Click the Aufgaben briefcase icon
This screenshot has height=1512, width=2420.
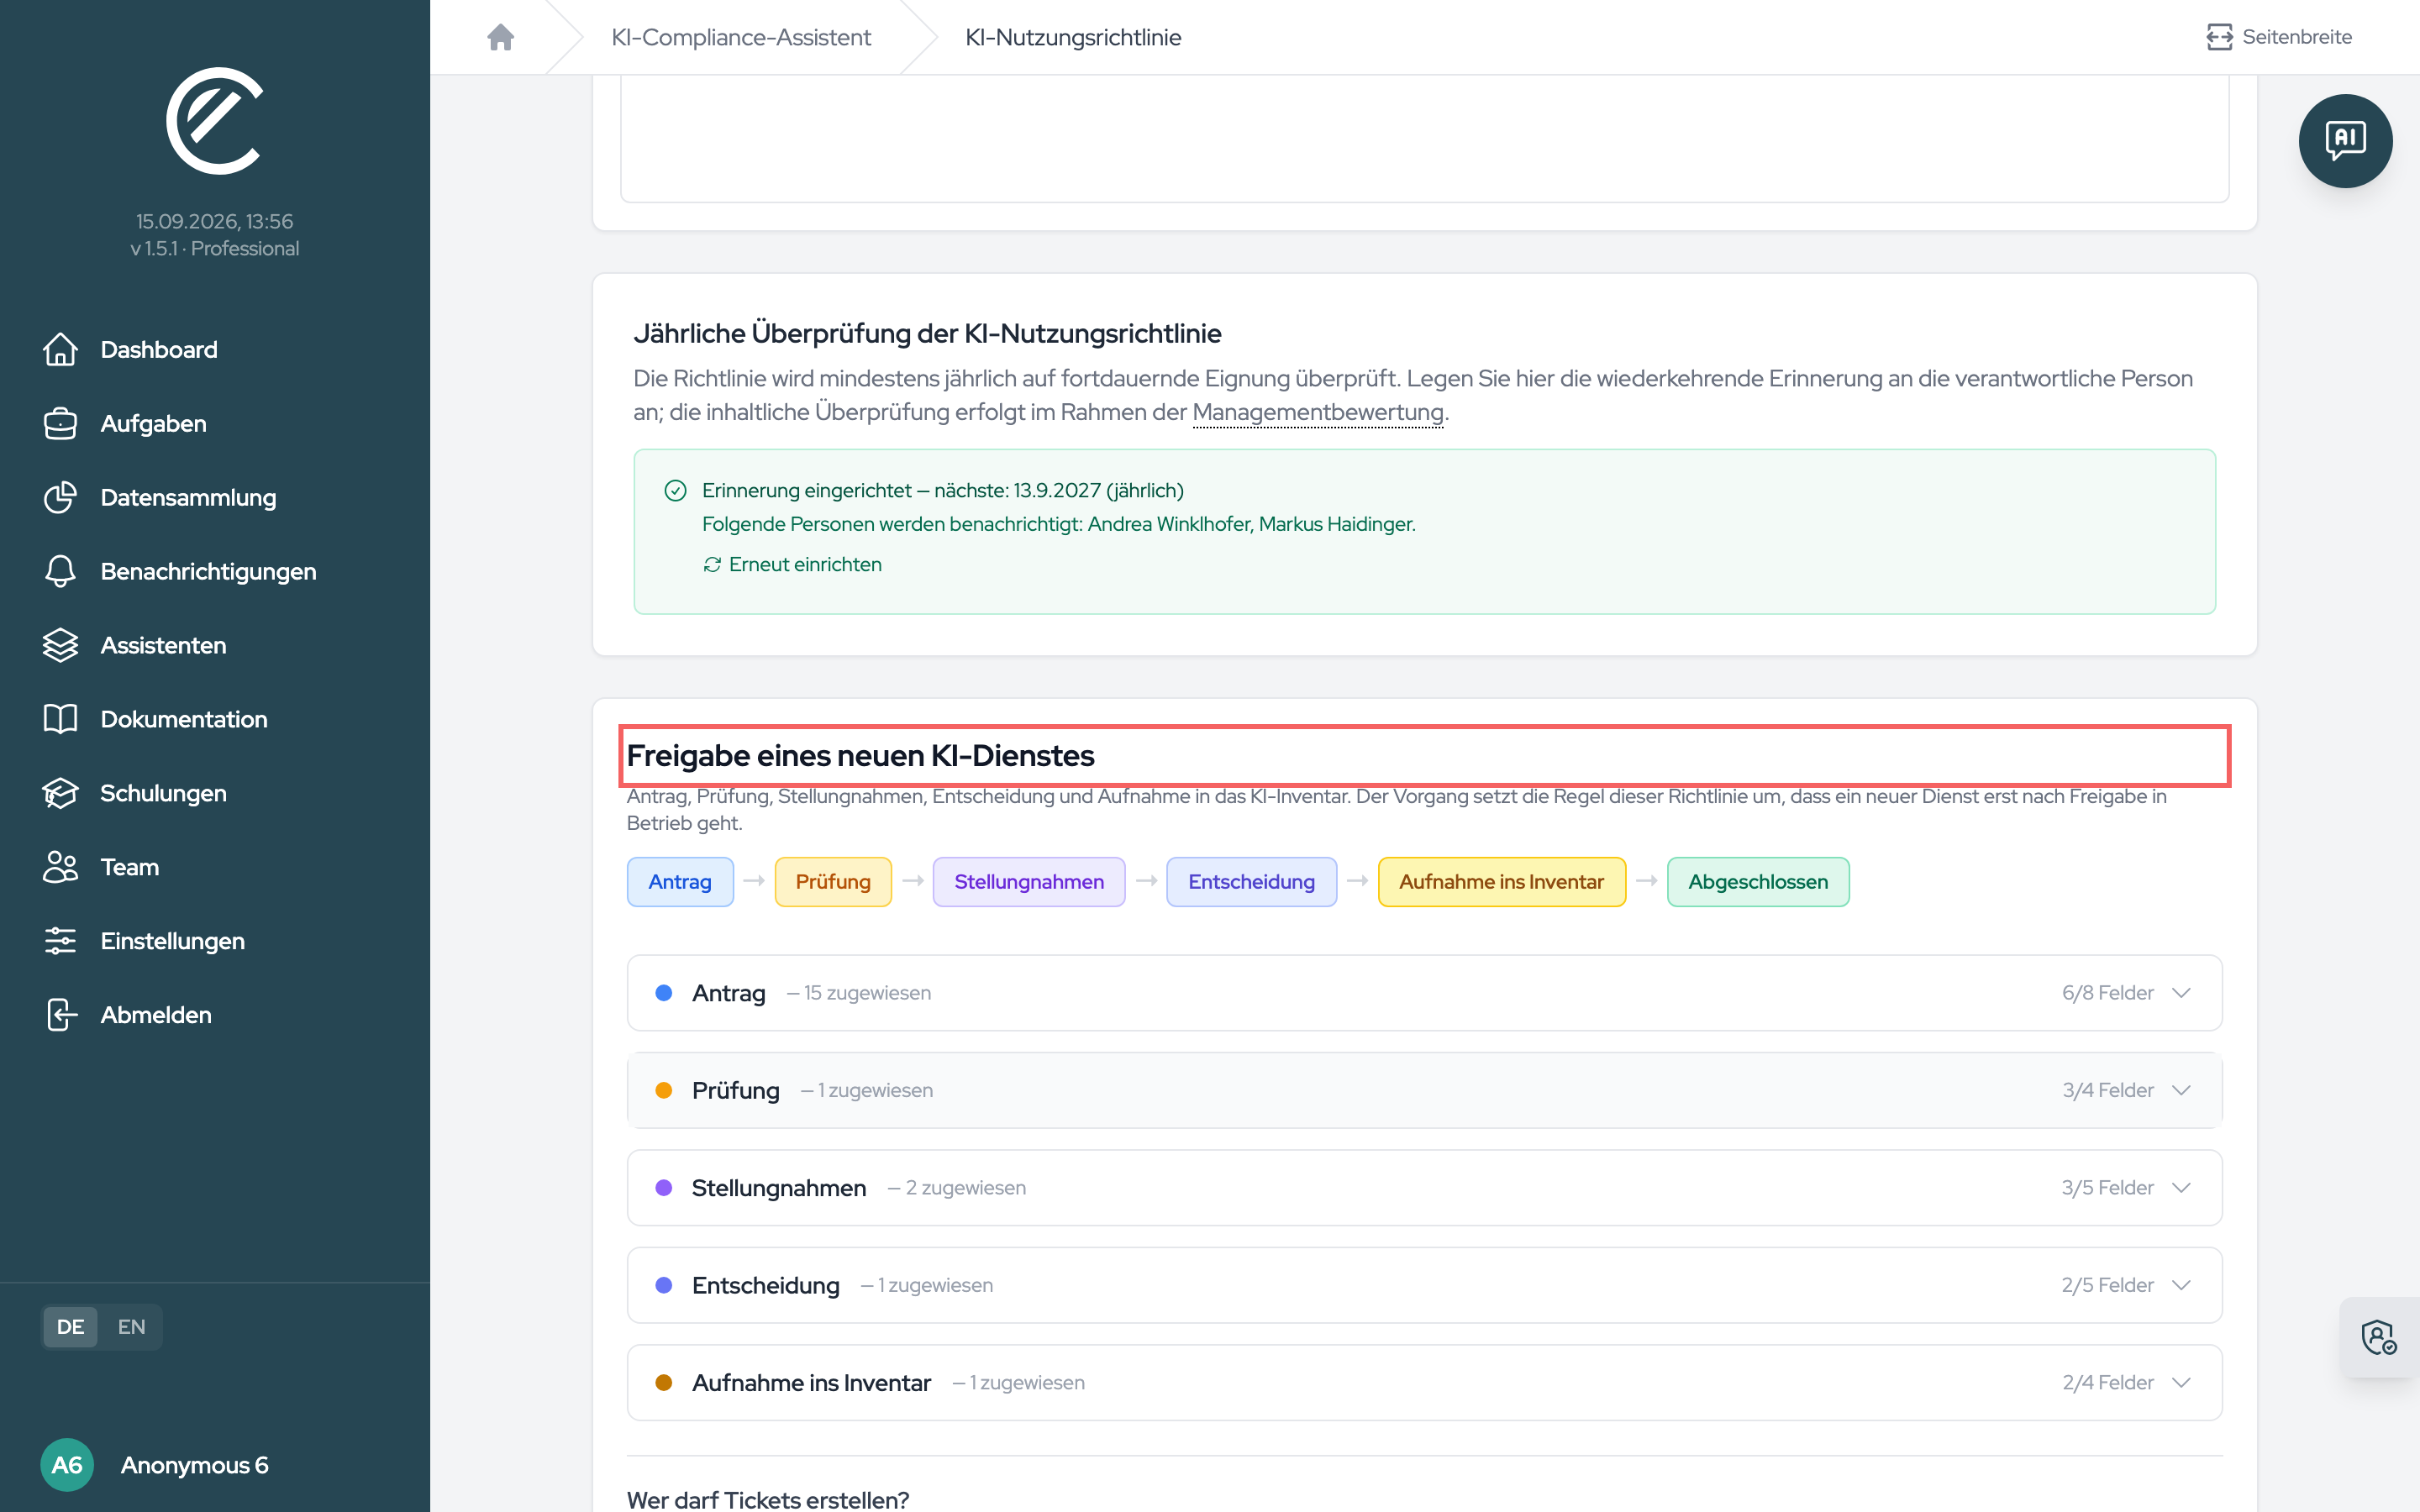pos(60,423)
